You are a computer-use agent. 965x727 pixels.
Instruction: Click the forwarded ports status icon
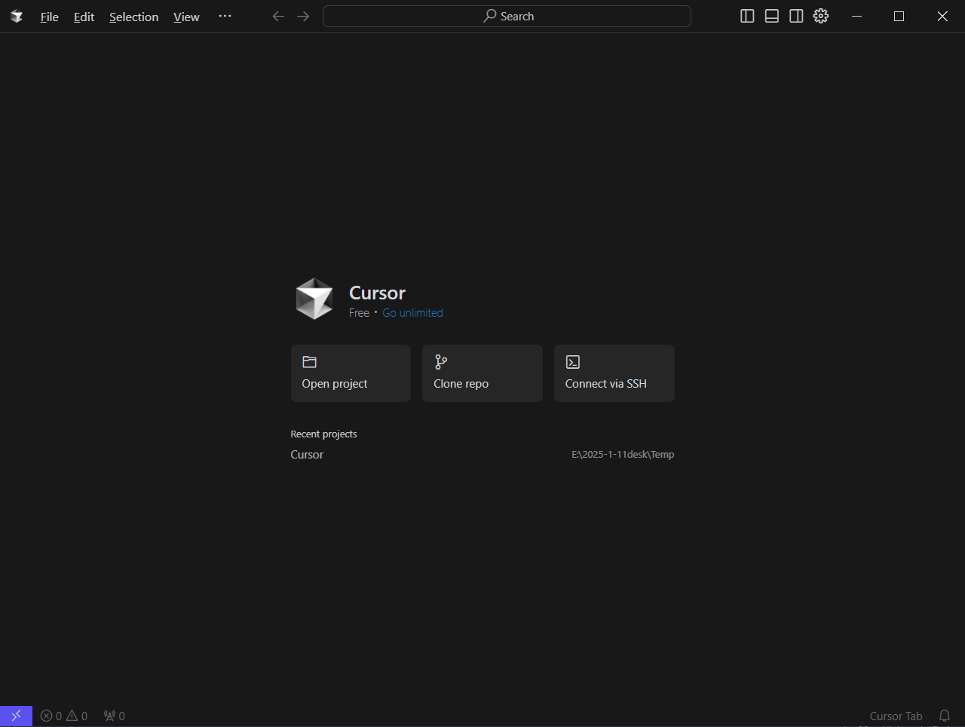115,716
